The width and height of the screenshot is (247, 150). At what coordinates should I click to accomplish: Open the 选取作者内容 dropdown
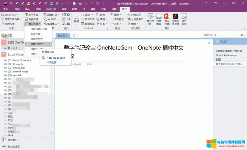tap(11, 19)
